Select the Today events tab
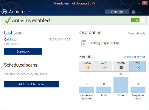The height and width of the screenshot is (110, 149). tap(88, 66)
